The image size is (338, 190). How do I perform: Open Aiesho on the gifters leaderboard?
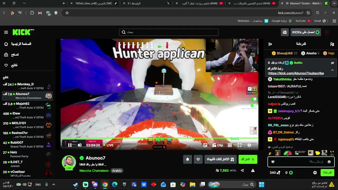(x=310, y=53)
